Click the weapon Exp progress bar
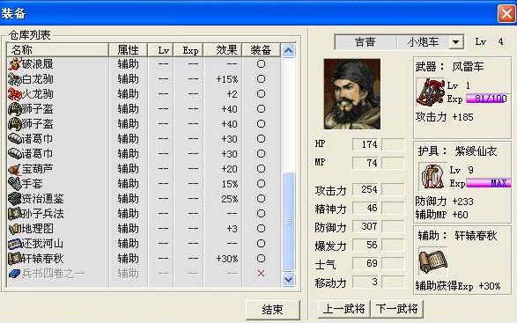The image size is (517, 323). point(488,99)
